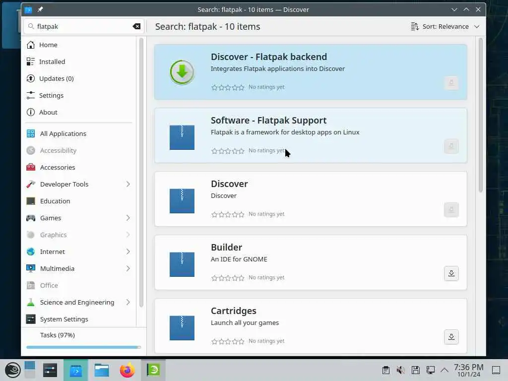This screenshot has height=381, width=508.
Task: Click the muted volume tray icon
Action: [400, 370]
